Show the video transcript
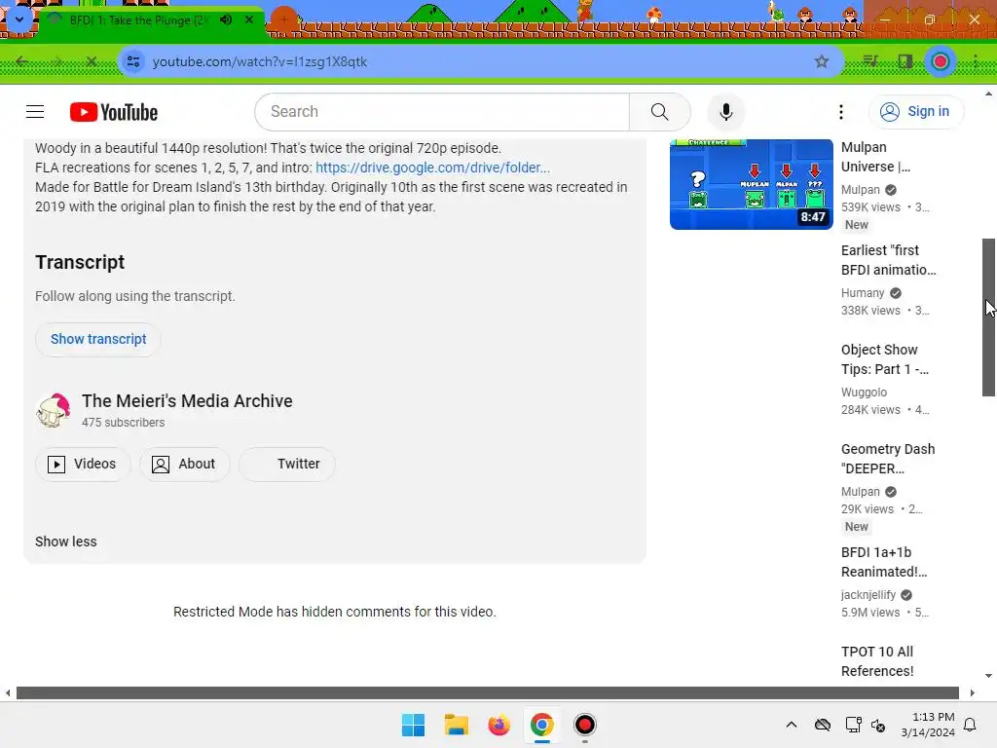The image size is (997, 748). (x=98, y=339)
